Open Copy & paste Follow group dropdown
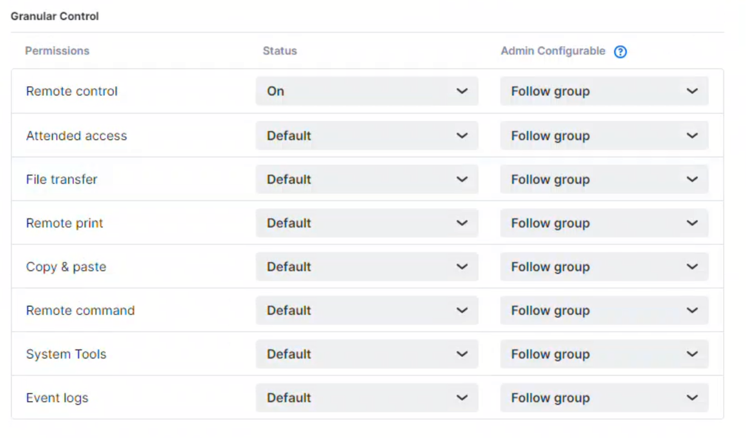This screenshot has height=438, width=746. (x=604, y=267)
